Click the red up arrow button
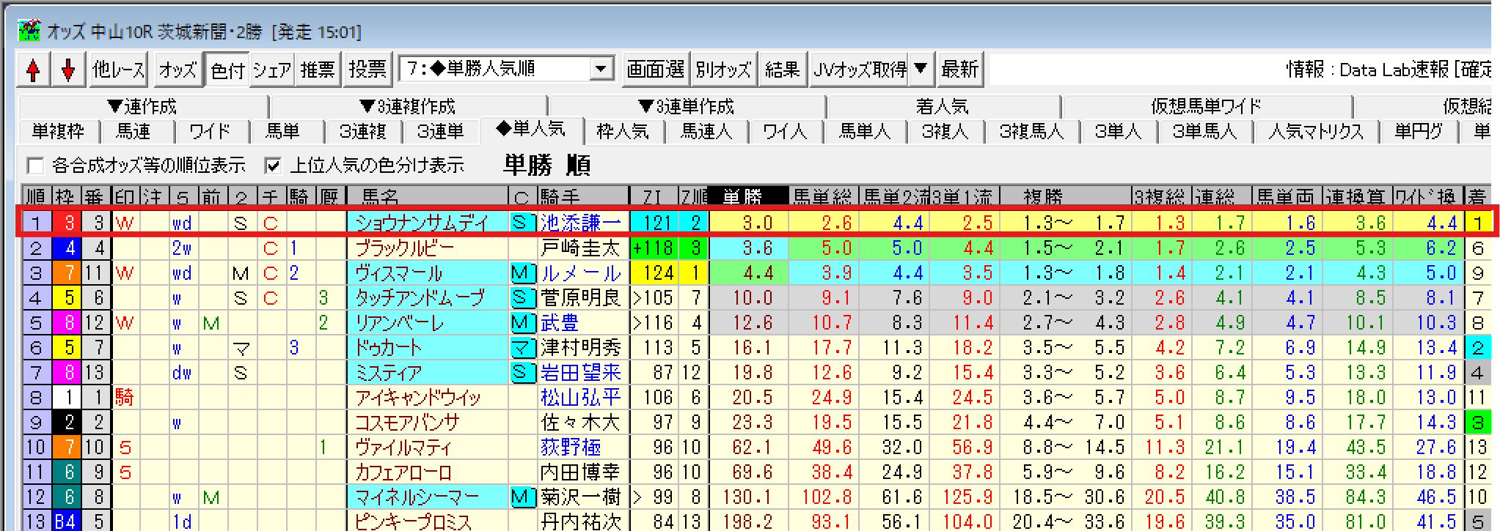Viewport: 1500px width, 531px height. (33, 70)
